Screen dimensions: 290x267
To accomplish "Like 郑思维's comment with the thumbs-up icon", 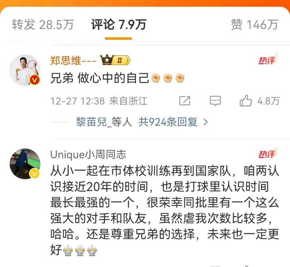I will click(x=246, y=101).
